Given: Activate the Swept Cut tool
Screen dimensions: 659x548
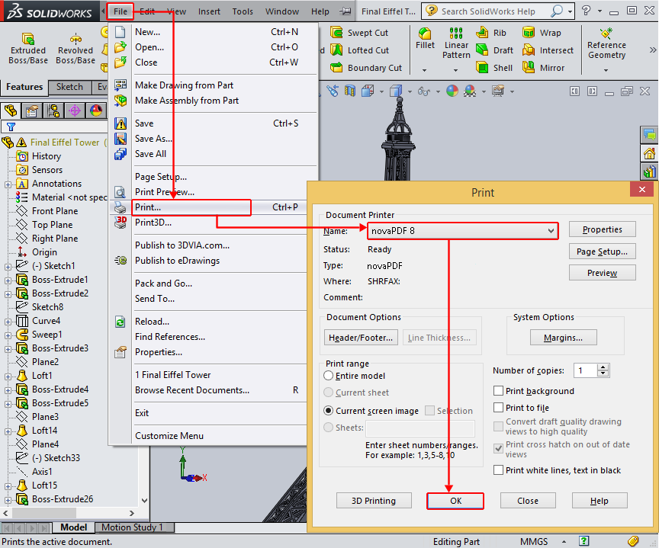Looking at the screenshot, I should pyautogui.click(x=359, y=32).
